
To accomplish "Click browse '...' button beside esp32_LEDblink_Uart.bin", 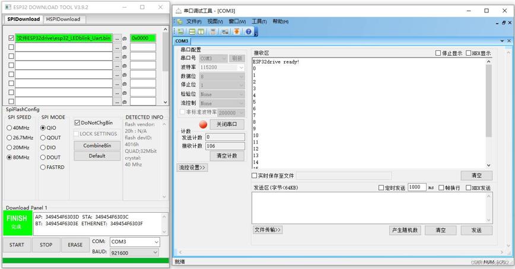I will point(117,39).
